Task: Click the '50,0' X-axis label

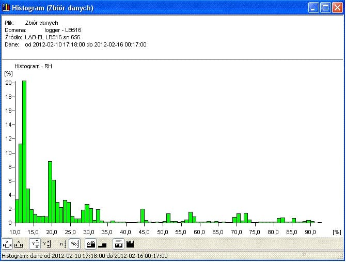Action: click(x=162, y=232)
